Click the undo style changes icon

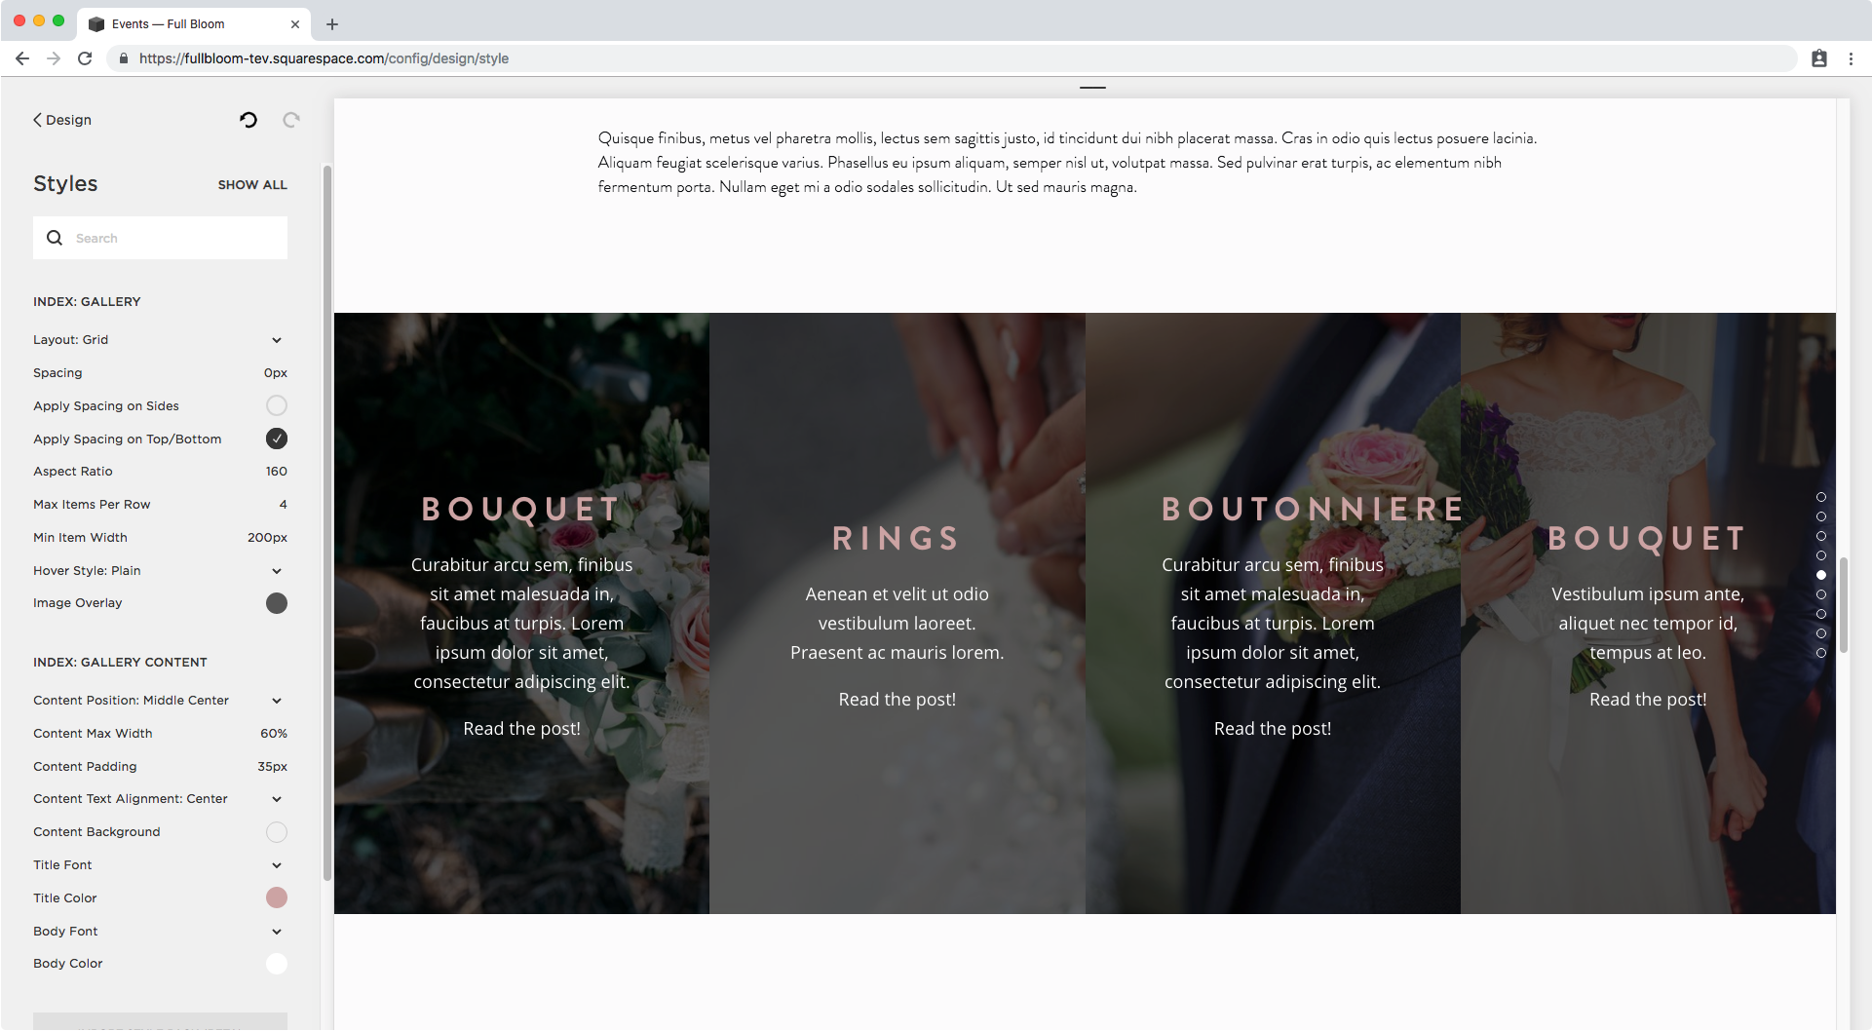point(248,120)
